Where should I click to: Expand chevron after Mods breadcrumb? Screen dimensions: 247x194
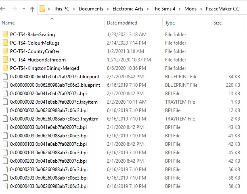[201, 9]
